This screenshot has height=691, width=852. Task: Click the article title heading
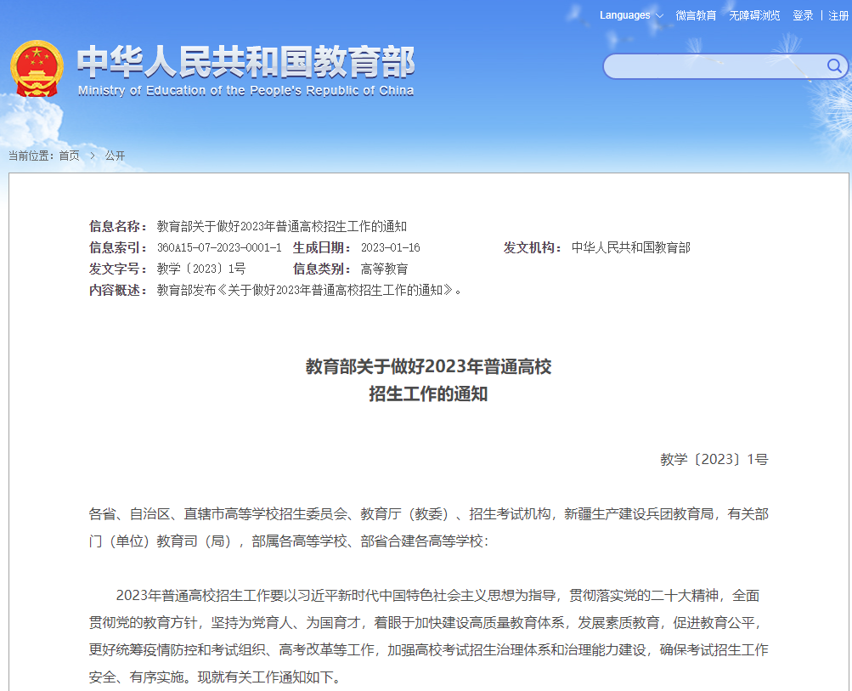click(x=428, y=380)
